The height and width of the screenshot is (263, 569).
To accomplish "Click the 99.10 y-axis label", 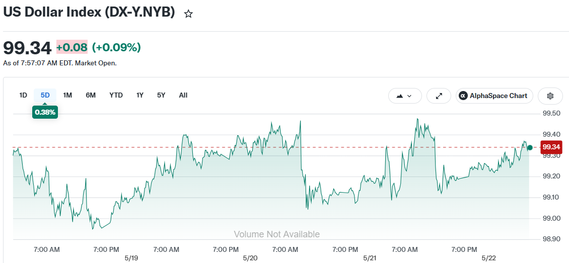I will 551,198.
